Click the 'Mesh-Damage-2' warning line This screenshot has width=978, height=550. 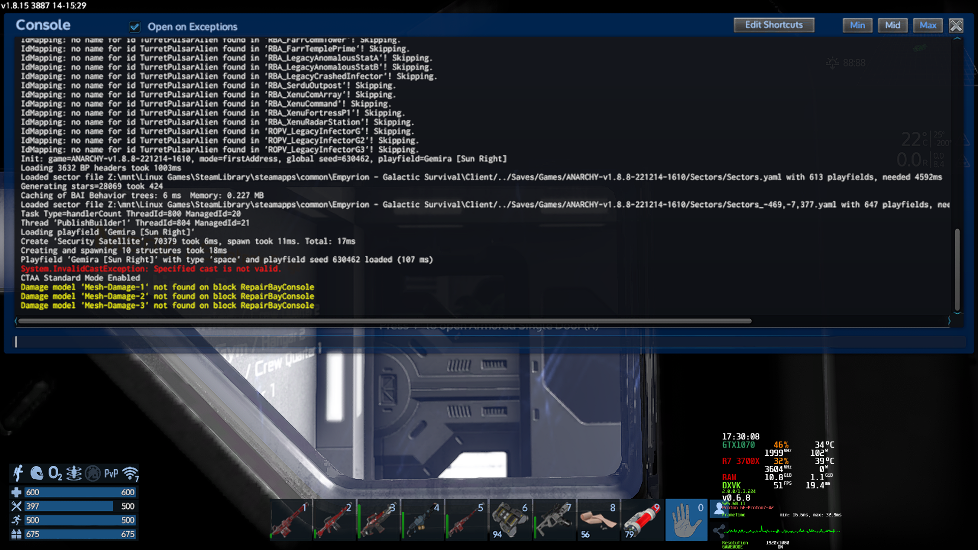[168, 296]
